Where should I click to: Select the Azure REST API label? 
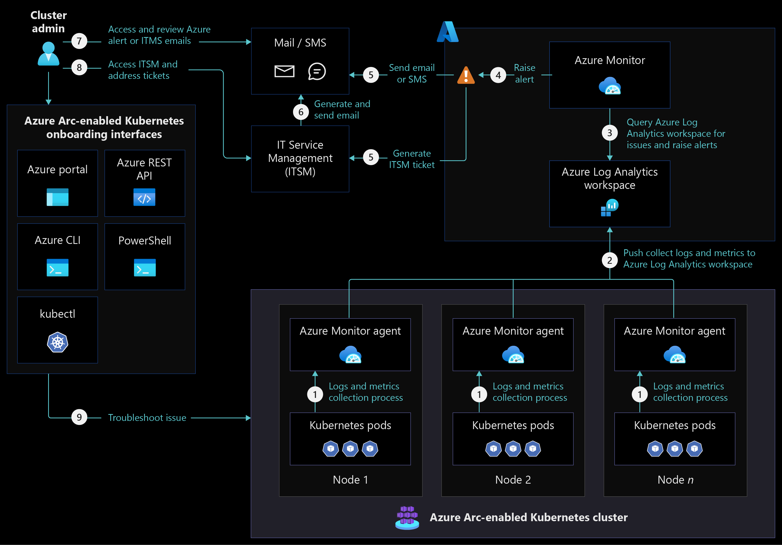[144, 169]
